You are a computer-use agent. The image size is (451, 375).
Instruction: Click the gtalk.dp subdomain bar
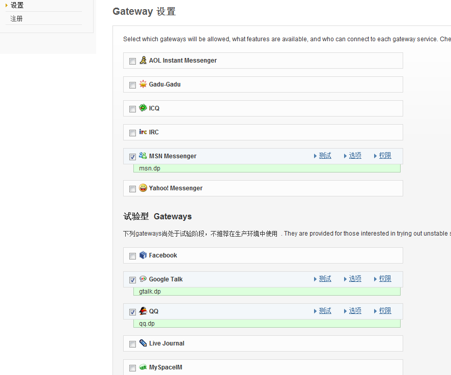click(267, 292)
